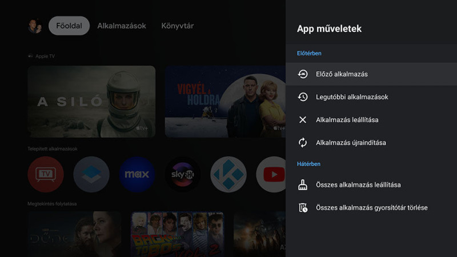This screenshot has width=457, height=257.
Task: Click the Apple TV row label
Action: [x=45, y=56]
